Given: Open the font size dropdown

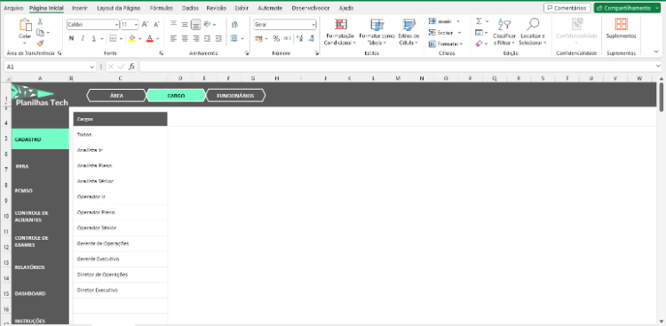Looking at the screenshot, I should [136, 25].
